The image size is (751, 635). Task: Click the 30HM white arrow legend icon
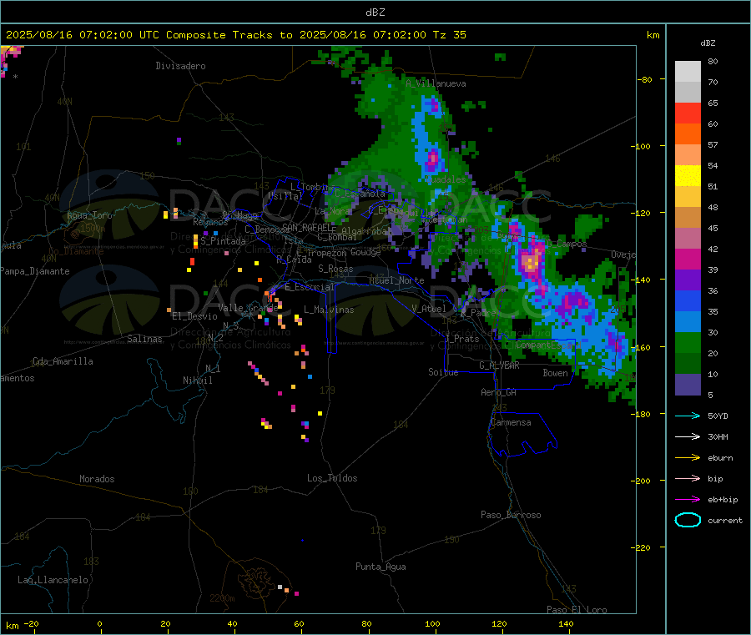coord(688,436)
